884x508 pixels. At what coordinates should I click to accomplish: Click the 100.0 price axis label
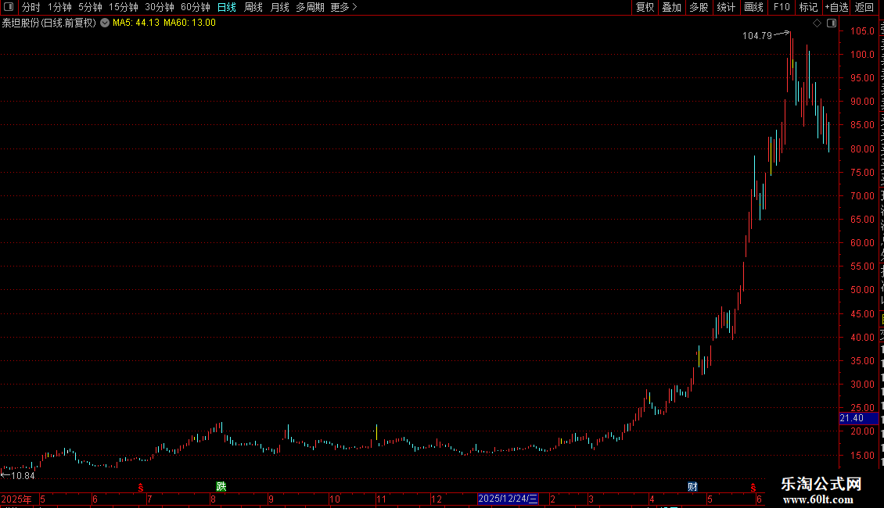[863, 55]
